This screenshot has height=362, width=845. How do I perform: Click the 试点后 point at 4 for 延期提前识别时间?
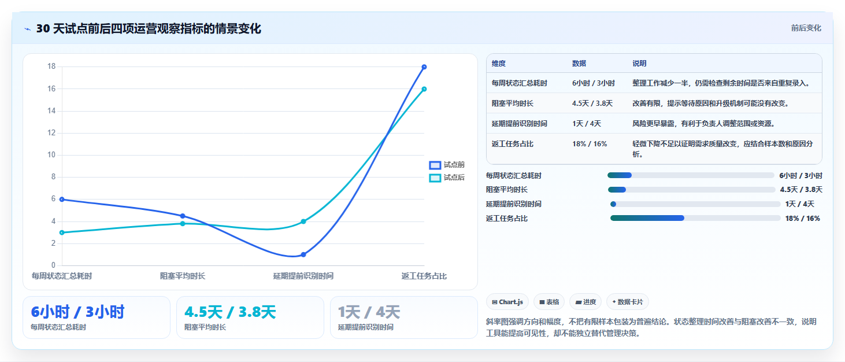303,221
